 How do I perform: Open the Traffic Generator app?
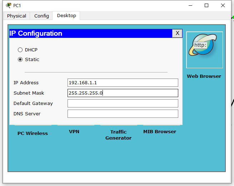[119, 135]
